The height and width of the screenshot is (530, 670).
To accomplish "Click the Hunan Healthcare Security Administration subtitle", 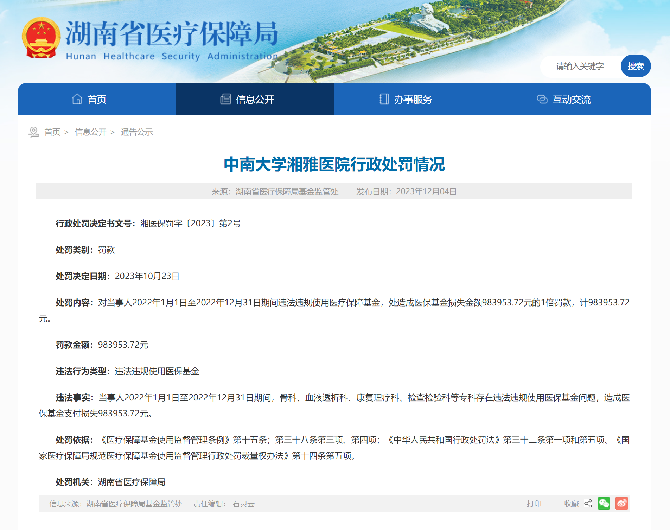I will 172,56.
